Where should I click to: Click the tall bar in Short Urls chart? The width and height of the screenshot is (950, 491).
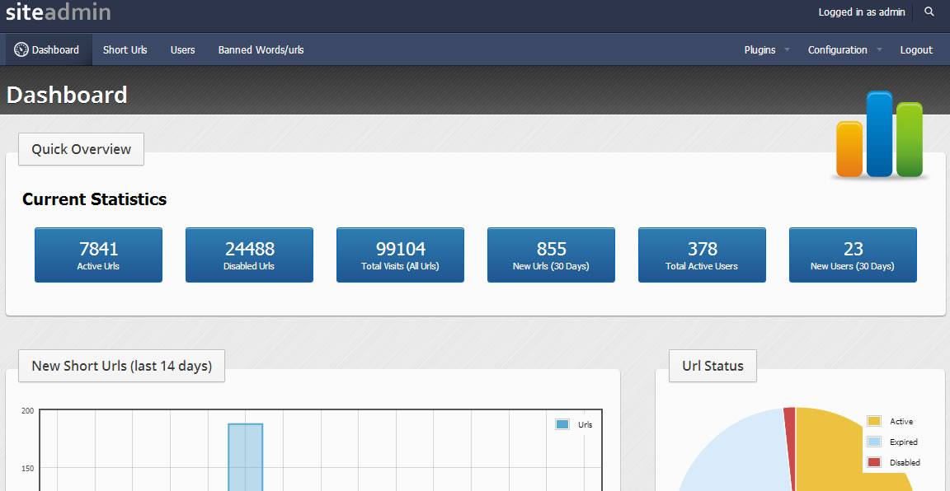tap(246, 457)
